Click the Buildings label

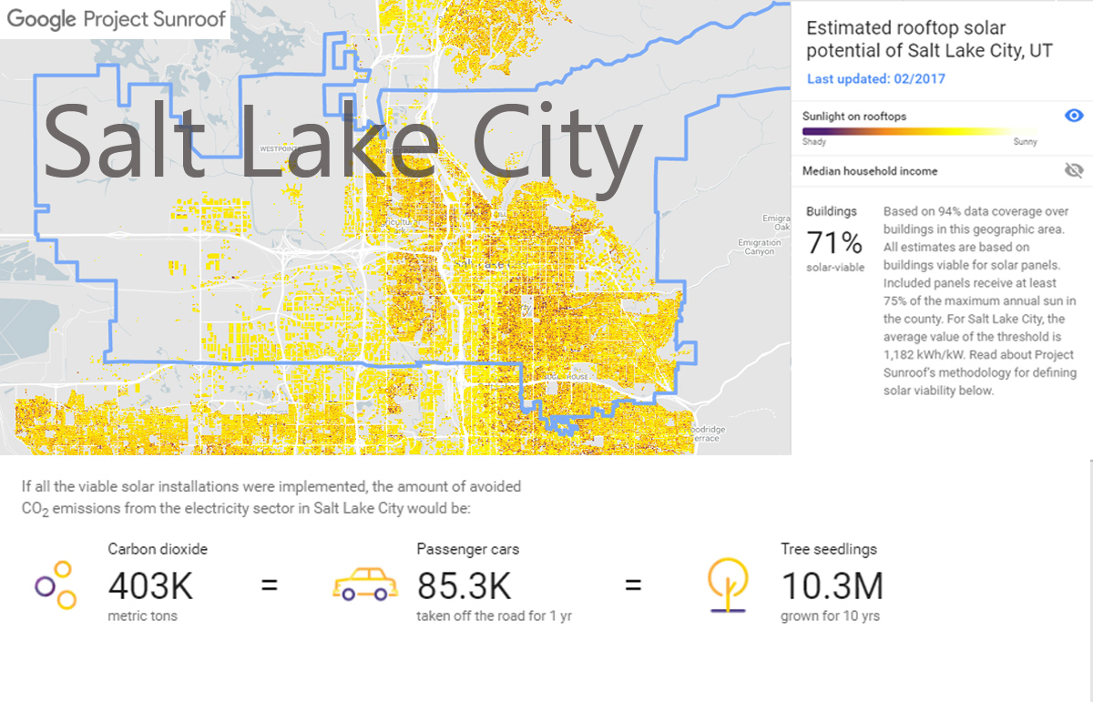click(x=832, y=211)
